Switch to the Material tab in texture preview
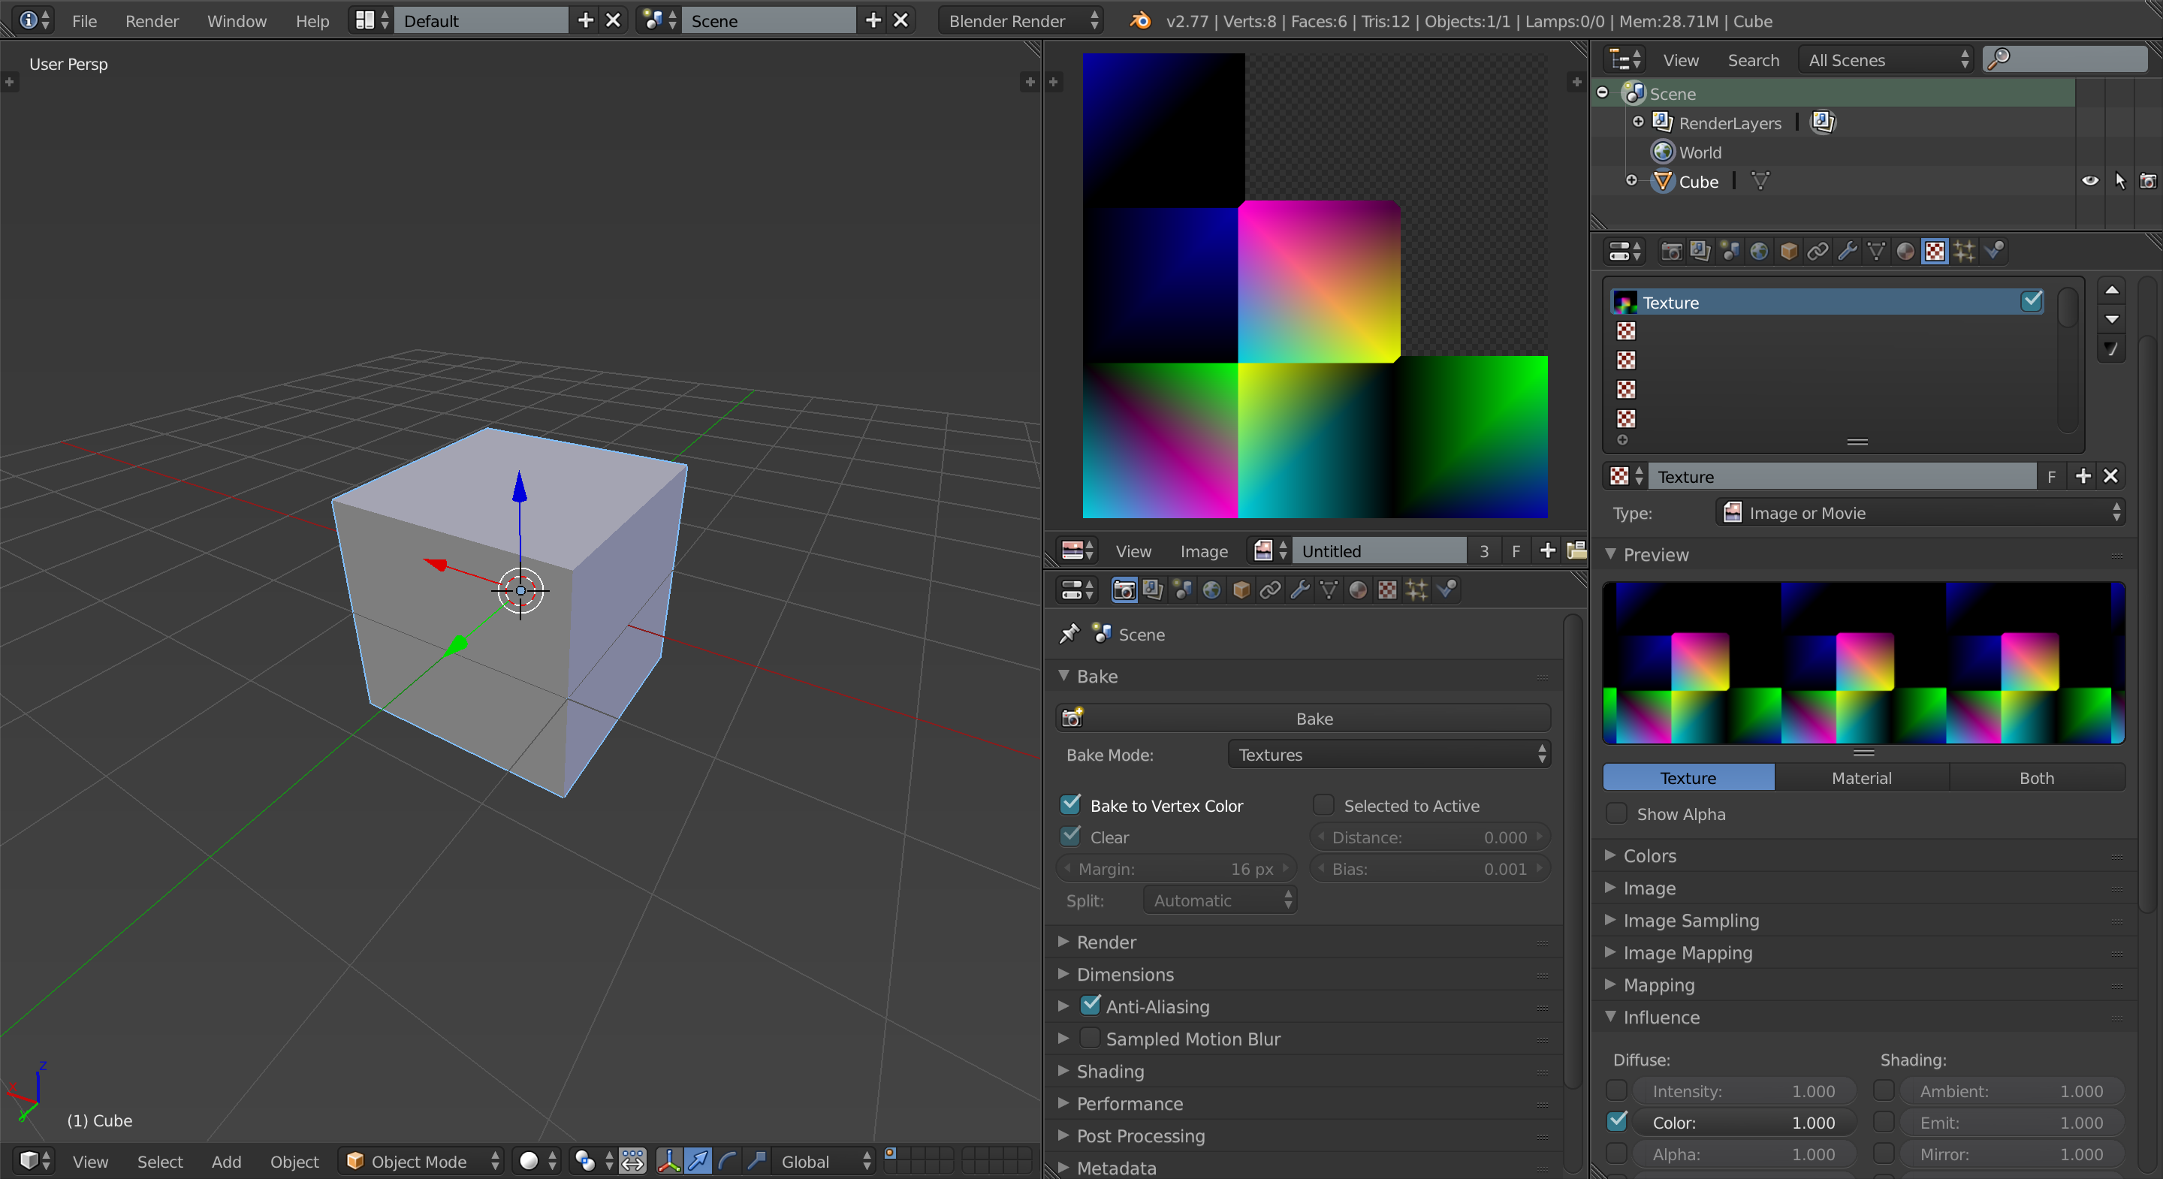Viewport: 2163px width, 1179px height. tap(1861, 776)
